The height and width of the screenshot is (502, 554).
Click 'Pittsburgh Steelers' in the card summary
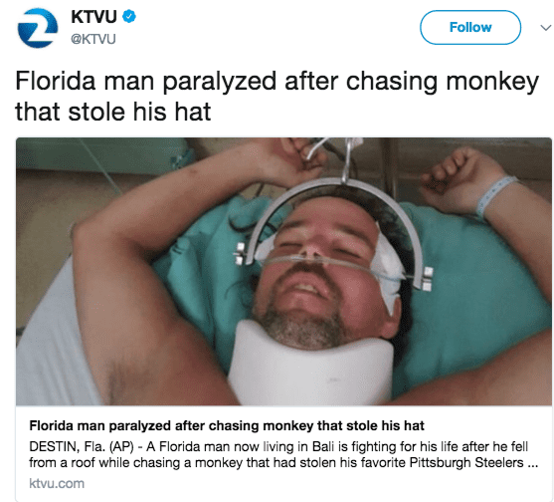[466, 462]
